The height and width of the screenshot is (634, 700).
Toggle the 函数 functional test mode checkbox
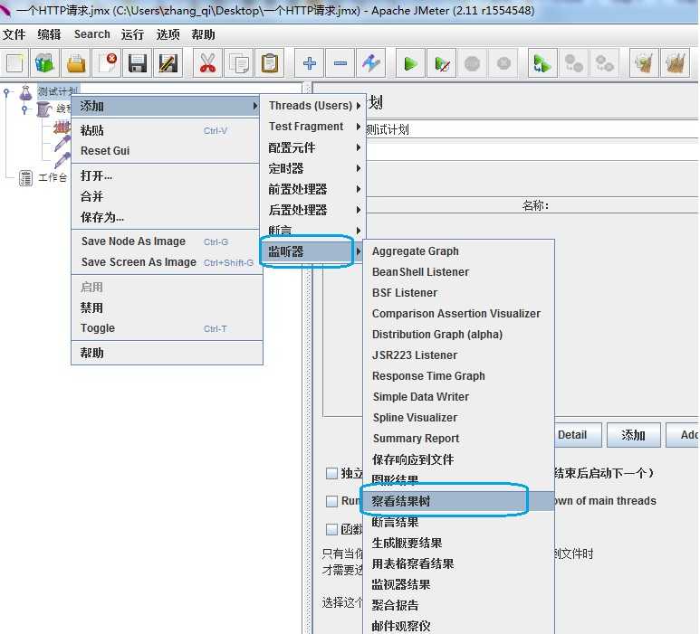pyautogui.click(x=331, y=529)
